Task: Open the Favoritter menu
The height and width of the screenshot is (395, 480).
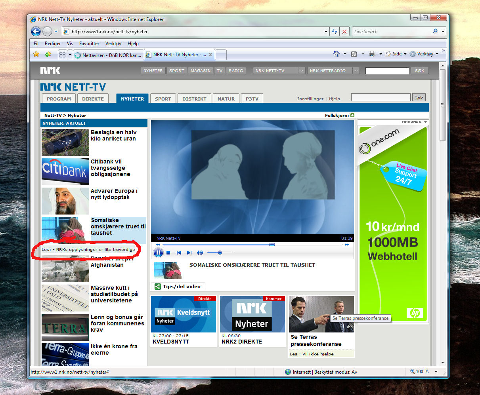Action: coord(89,44)
